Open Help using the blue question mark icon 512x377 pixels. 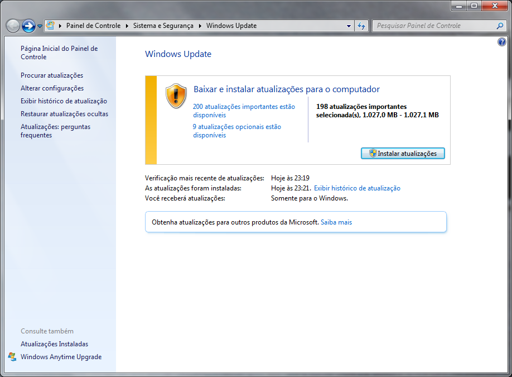click(501, 42)
